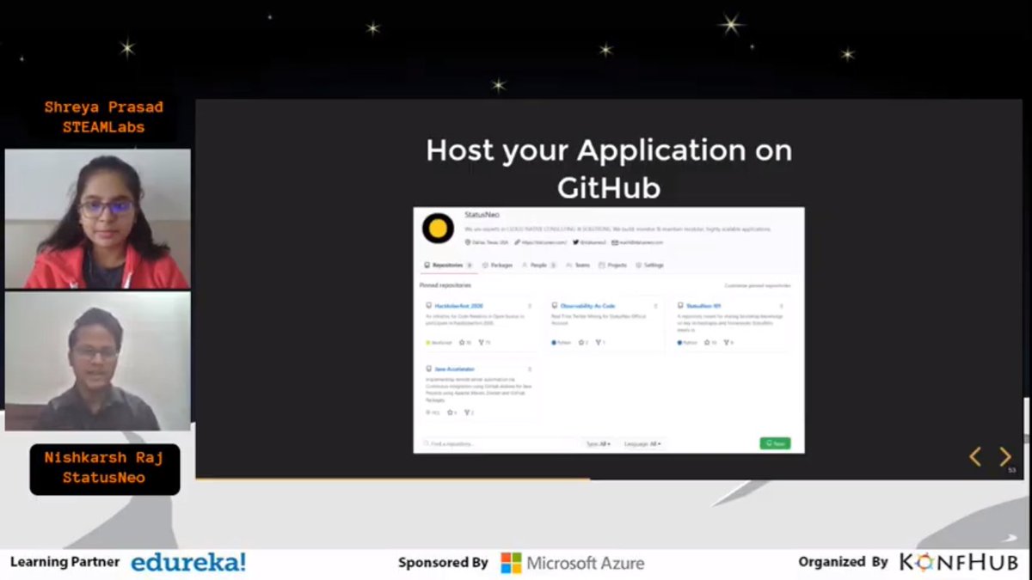Image resolution: width=1032 pixels, height=580 pixels.
Task: Click the yellow slide progress bar
Action: click(x=393, y=478)
